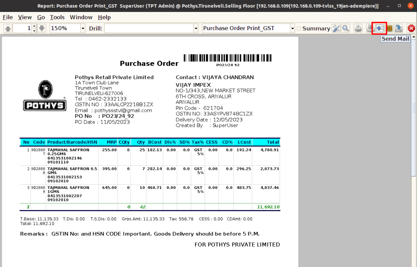The image size is (417, 267).
Task: Click the 'Contact : VIJAYA CHANDRAN' line
Action: click(215, 77)
